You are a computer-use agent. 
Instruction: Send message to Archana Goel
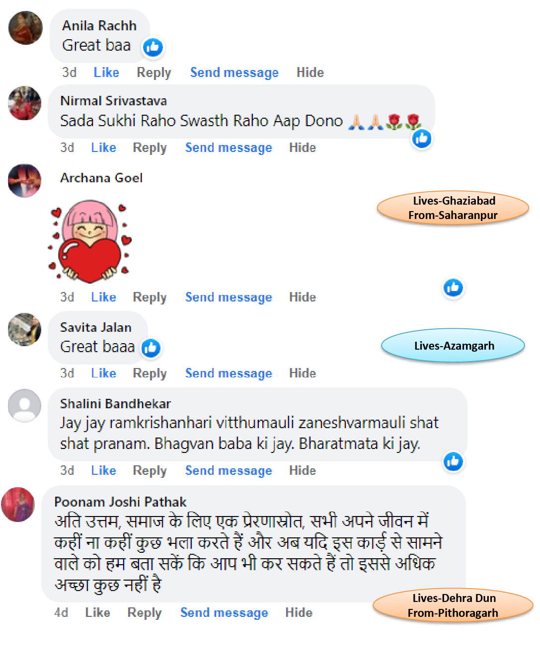[x=229, y=297]
